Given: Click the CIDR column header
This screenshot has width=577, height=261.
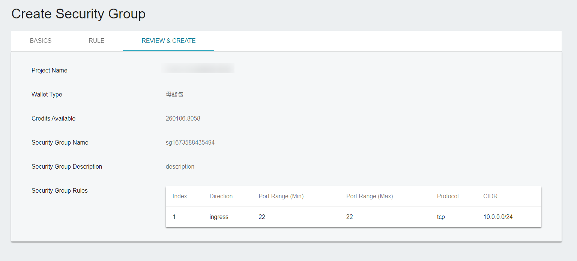Looking at the screenshot, I should [490, 196].
